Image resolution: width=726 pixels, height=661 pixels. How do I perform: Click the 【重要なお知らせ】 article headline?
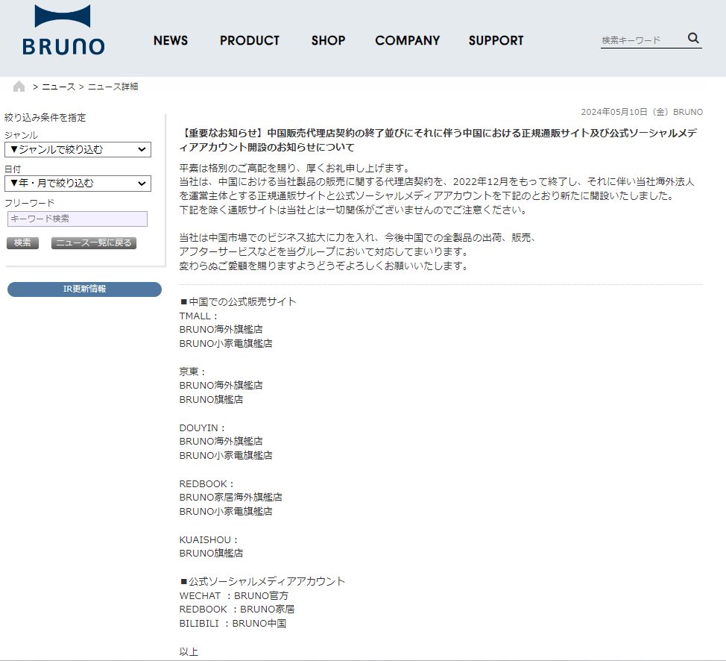click(x=438, y=140)
